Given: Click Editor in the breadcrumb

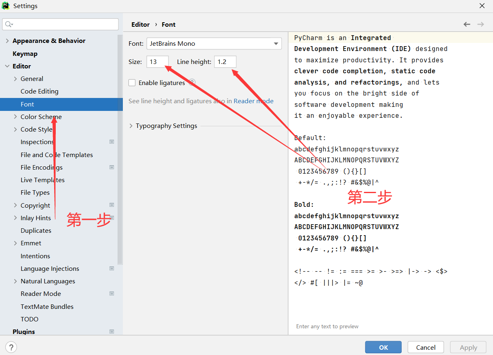Looking at the screenshot, I should pos(140,24).
